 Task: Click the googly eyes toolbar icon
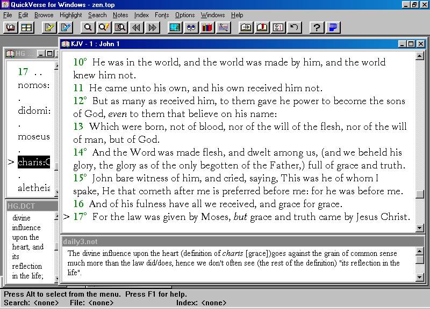[x=191, y=27]
